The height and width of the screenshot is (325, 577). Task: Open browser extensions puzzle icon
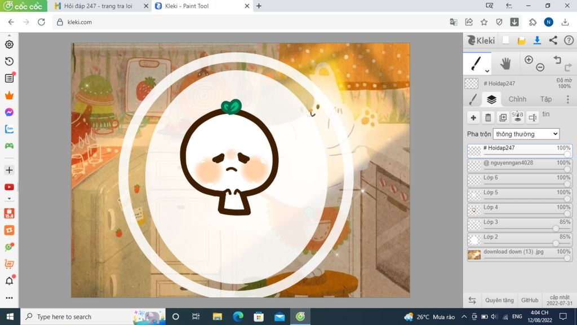point(533,22)
